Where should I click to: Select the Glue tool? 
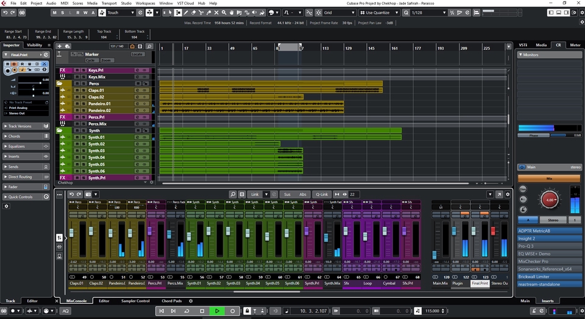click(x=208, y=12)
